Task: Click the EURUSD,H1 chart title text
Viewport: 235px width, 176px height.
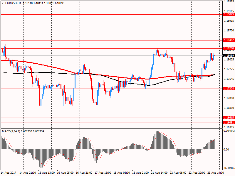Action: 13,3
